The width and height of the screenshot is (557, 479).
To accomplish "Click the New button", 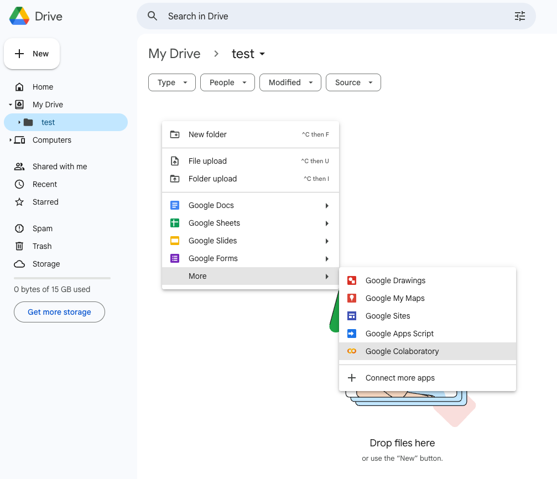I will click(32, 54).
